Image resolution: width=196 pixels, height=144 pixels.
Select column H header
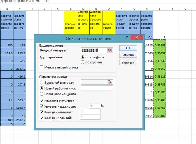point(20,9)
